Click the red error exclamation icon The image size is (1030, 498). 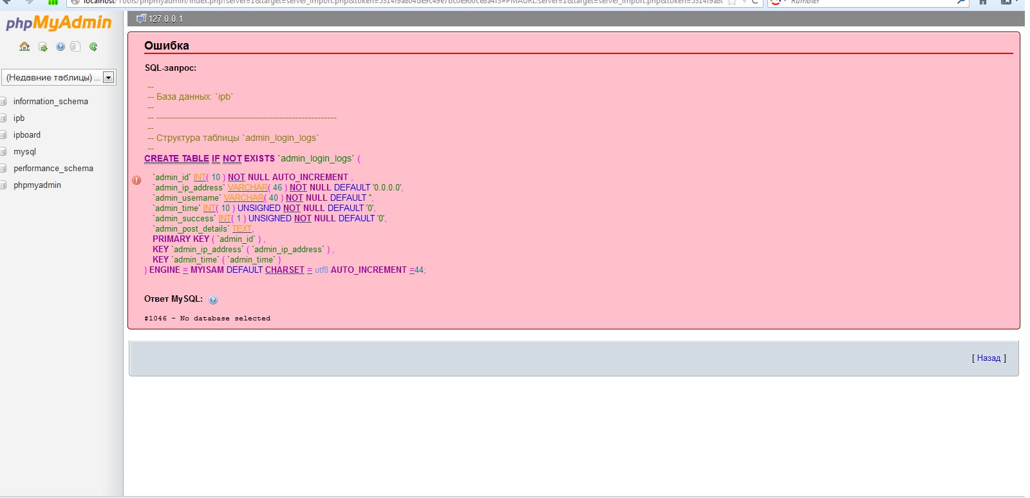(x=136, y=180)
